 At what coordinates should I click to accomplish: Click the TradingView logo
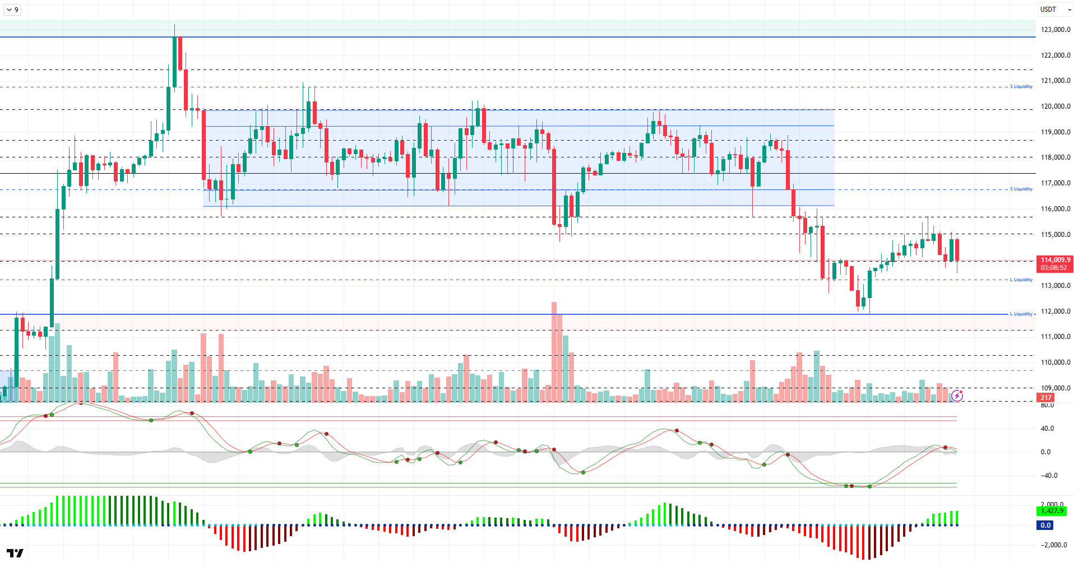16,553
